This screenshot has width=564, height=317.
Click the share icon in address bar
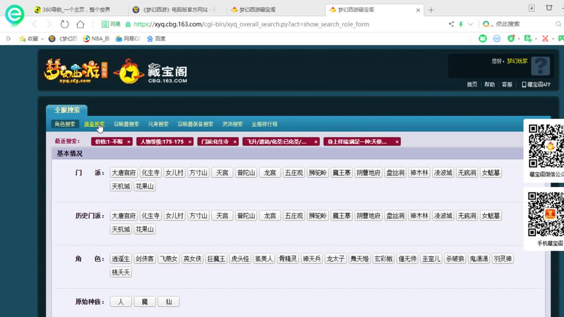451,24
